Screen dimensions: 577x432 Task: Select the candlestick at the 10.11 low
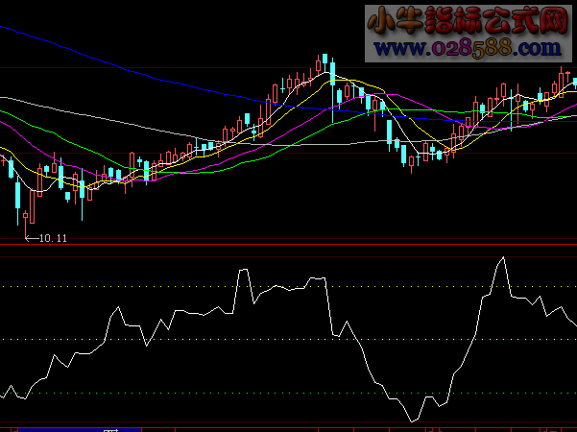pos(18,197)
